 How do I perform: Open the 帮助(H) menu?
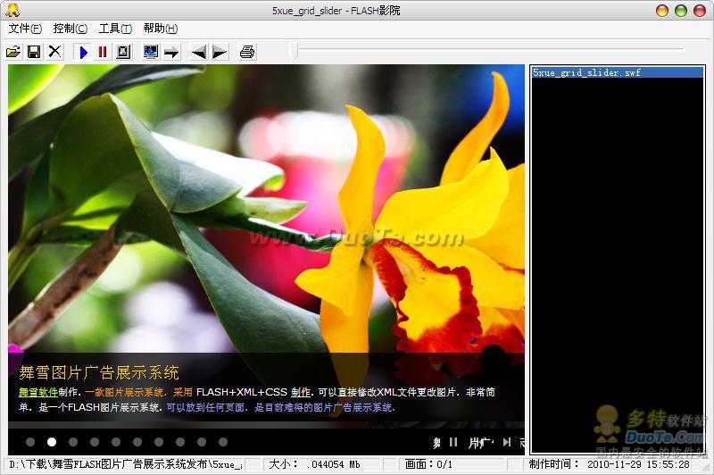point(161,29)
